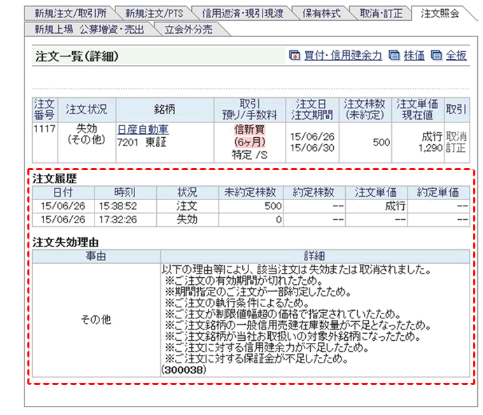Click the window icon beside 全板
The width and height of the screenshot is (483, 415).
tap(437, 56)
